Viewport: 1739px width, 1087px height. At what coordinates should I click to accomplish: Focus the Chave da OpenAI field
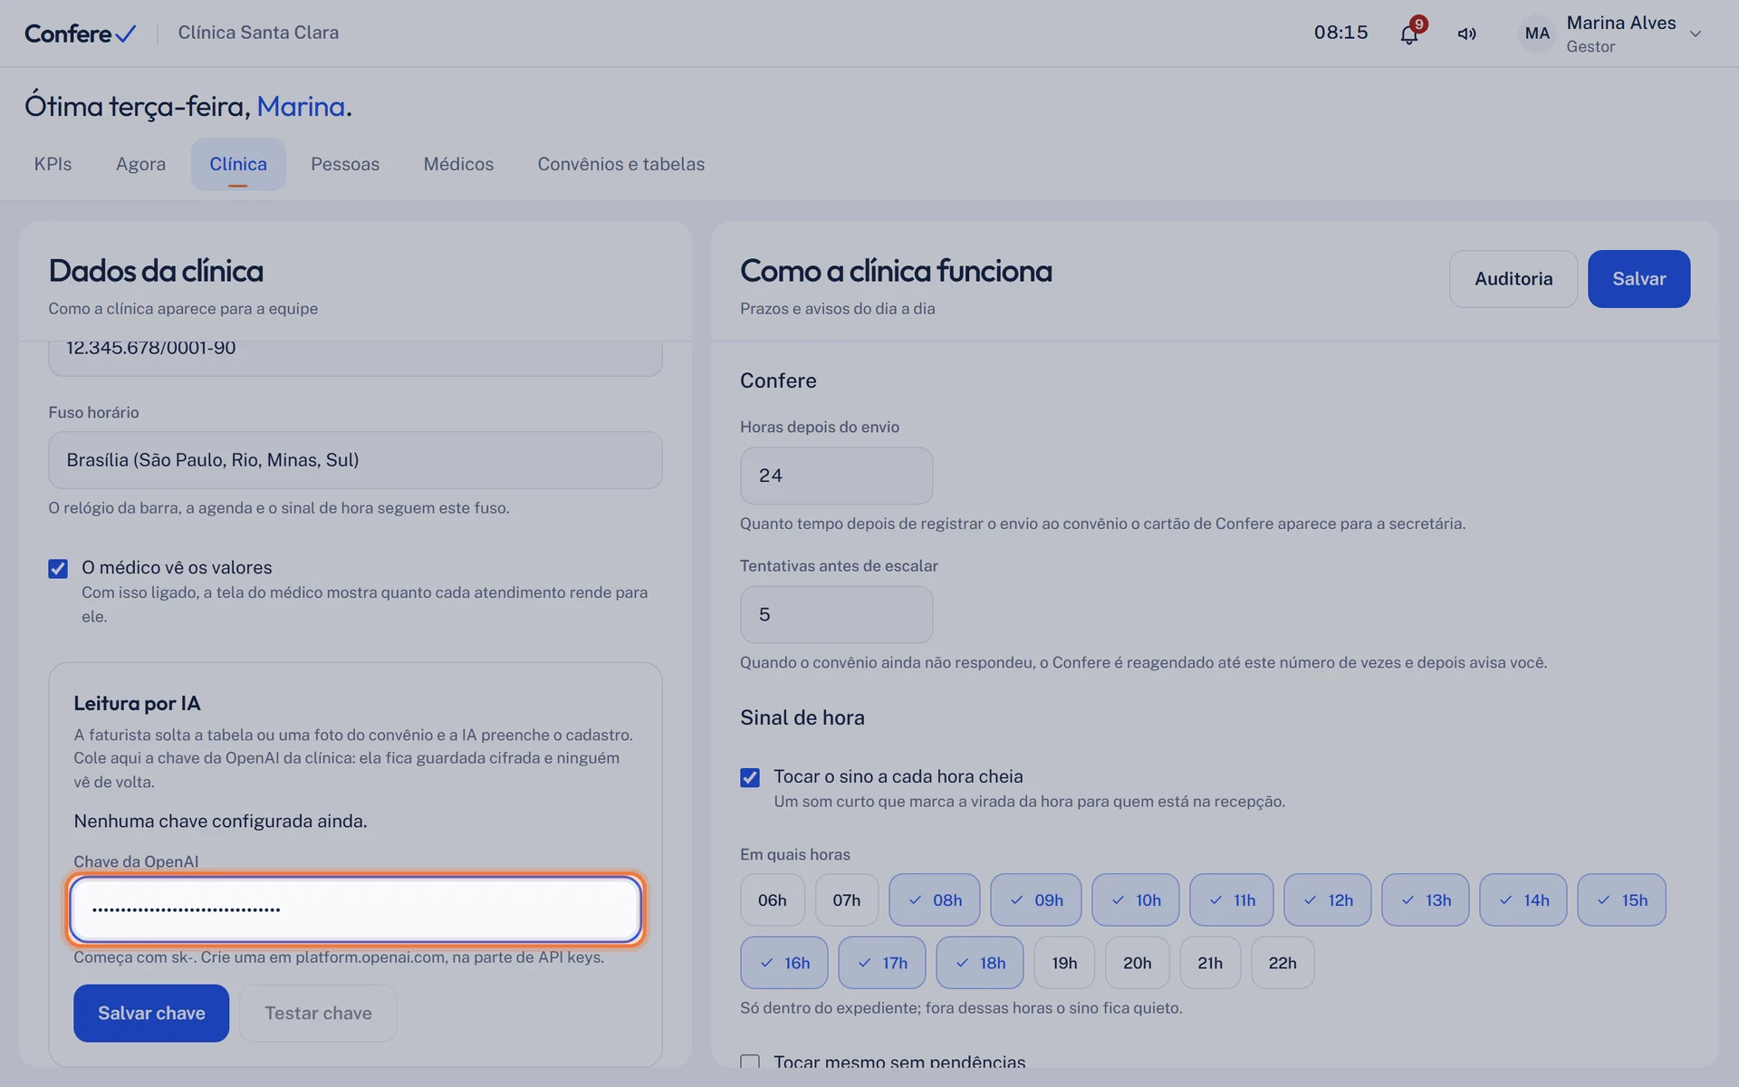pyautogui.click(x=355, y=909)
